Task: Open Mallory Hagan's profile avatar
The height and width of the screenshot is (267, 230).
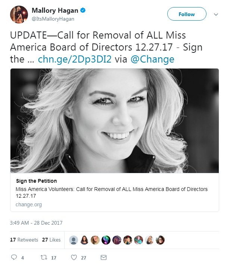Action: pyautogui.click(x=19, y=15)
